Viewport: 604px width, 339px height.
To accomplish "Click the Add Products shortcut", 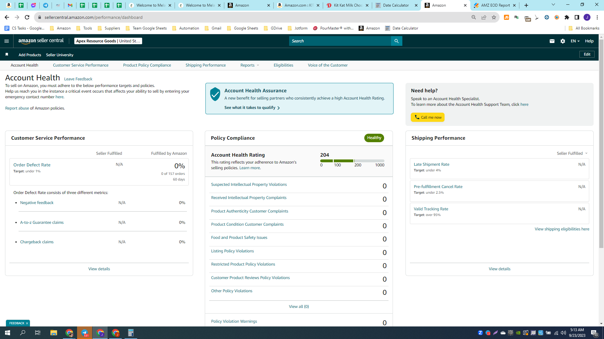I will pyautogui.click(x=30, y=55).
